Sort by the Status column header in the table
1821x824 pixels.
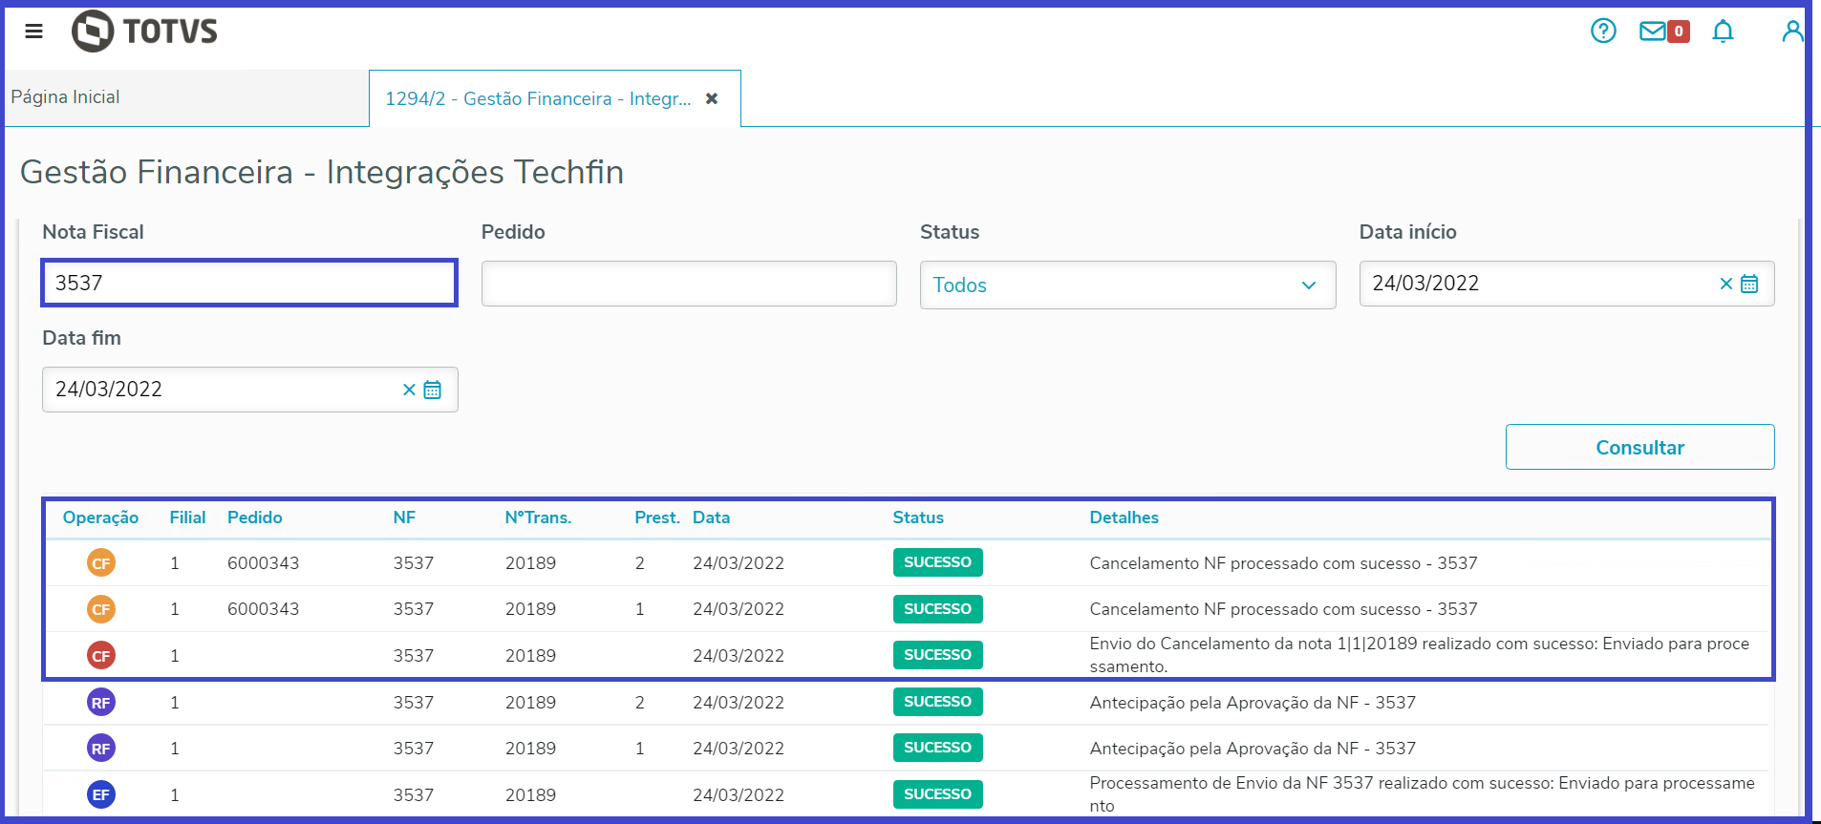(918, 518)
